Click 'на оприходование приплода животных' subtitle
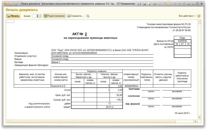The width and height of the screenshot is (207, 130). (x=90, y=38)
